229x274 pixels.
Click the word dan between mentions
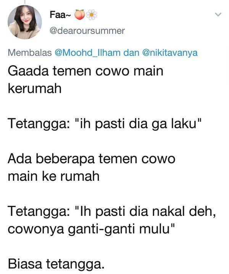click(131, 53)
